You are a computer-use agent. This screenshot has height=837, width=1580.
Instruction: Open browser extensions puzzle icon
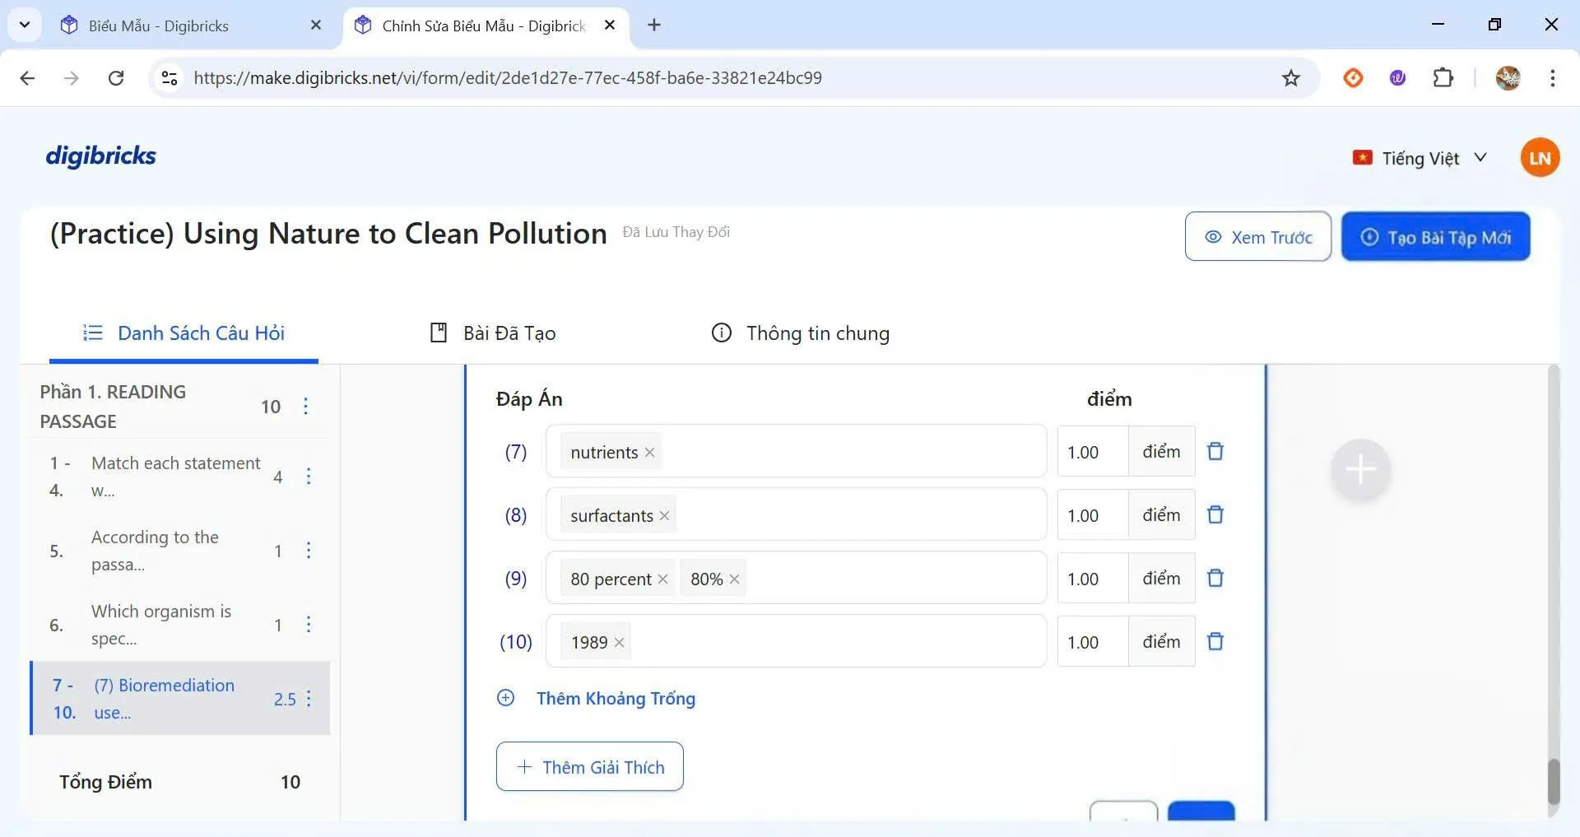pos(1443,78)
